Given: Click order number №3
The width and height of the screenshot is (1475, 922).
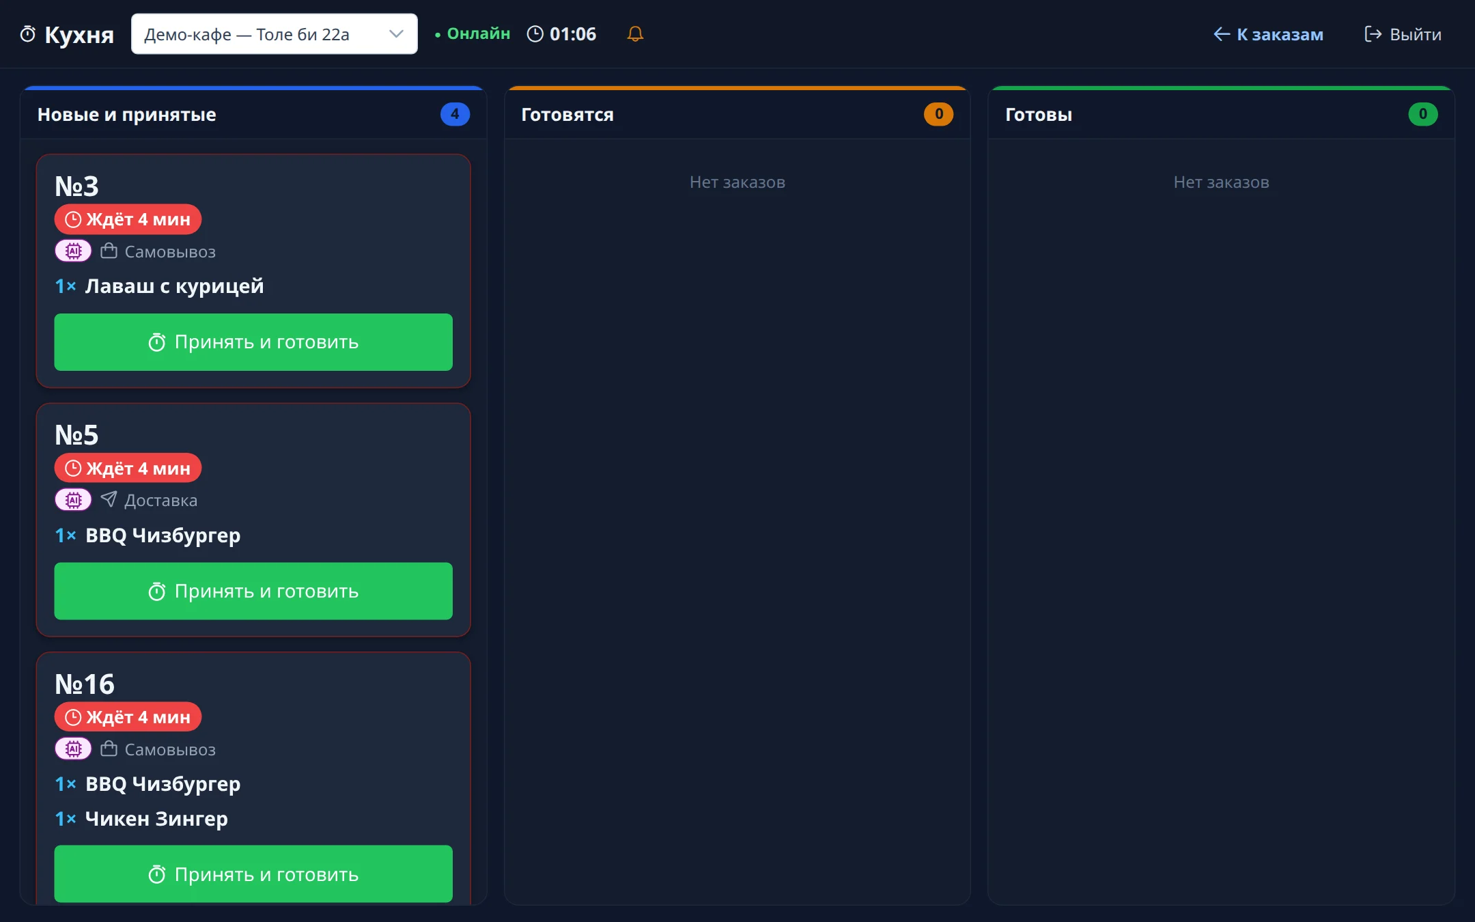Looking at the screenshot, I should click(76, 186).
